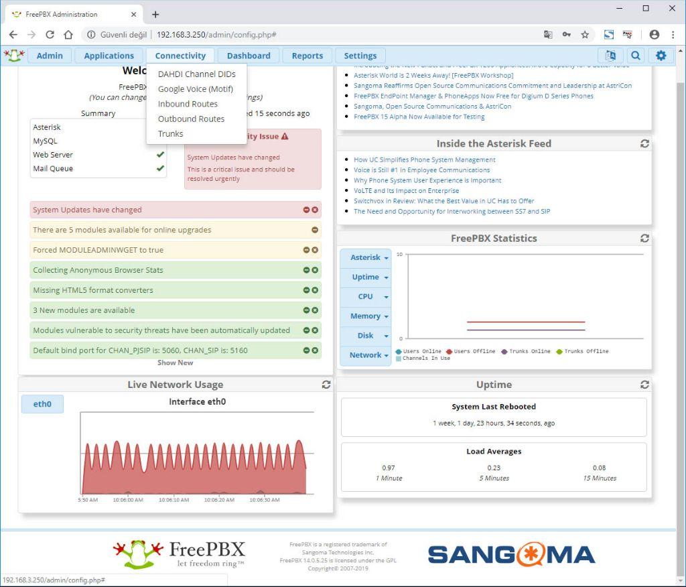Image resolution: width=686 pixels, height=587 pixels.
Task: Open 'FreePBX 15 Alpha Now Available for Testing' link
Action: [420, 116]
